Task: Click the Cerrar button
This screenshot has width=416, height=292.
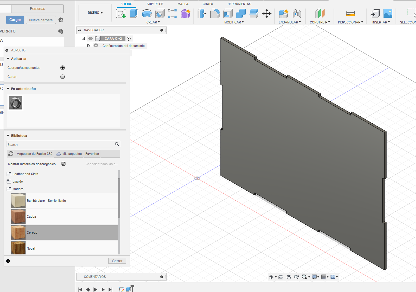Action: pos(117,261)
